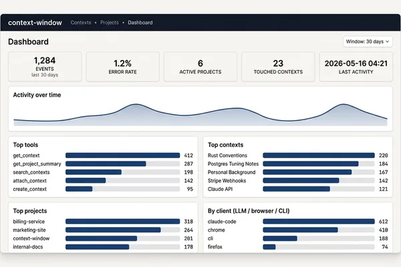Click the get_context progress bar
The height and width of the screenshot is (267, 401).
coord(122,156)
